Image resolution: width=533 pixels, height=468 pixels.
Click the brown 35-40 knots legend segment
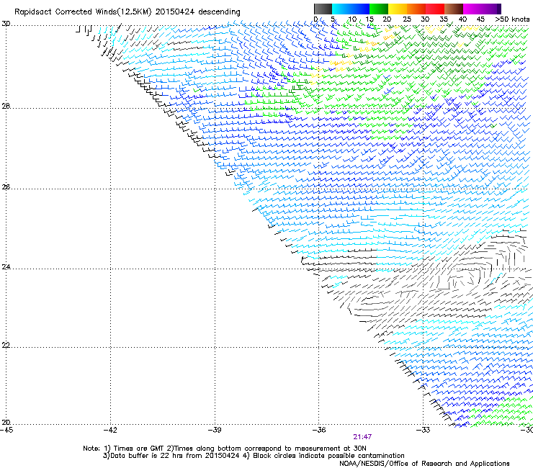tap(454, 9)
